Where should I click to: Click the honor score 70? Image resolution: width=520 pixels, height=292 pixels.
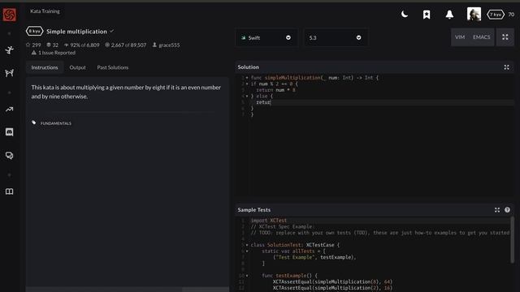(x=511, y=15)
